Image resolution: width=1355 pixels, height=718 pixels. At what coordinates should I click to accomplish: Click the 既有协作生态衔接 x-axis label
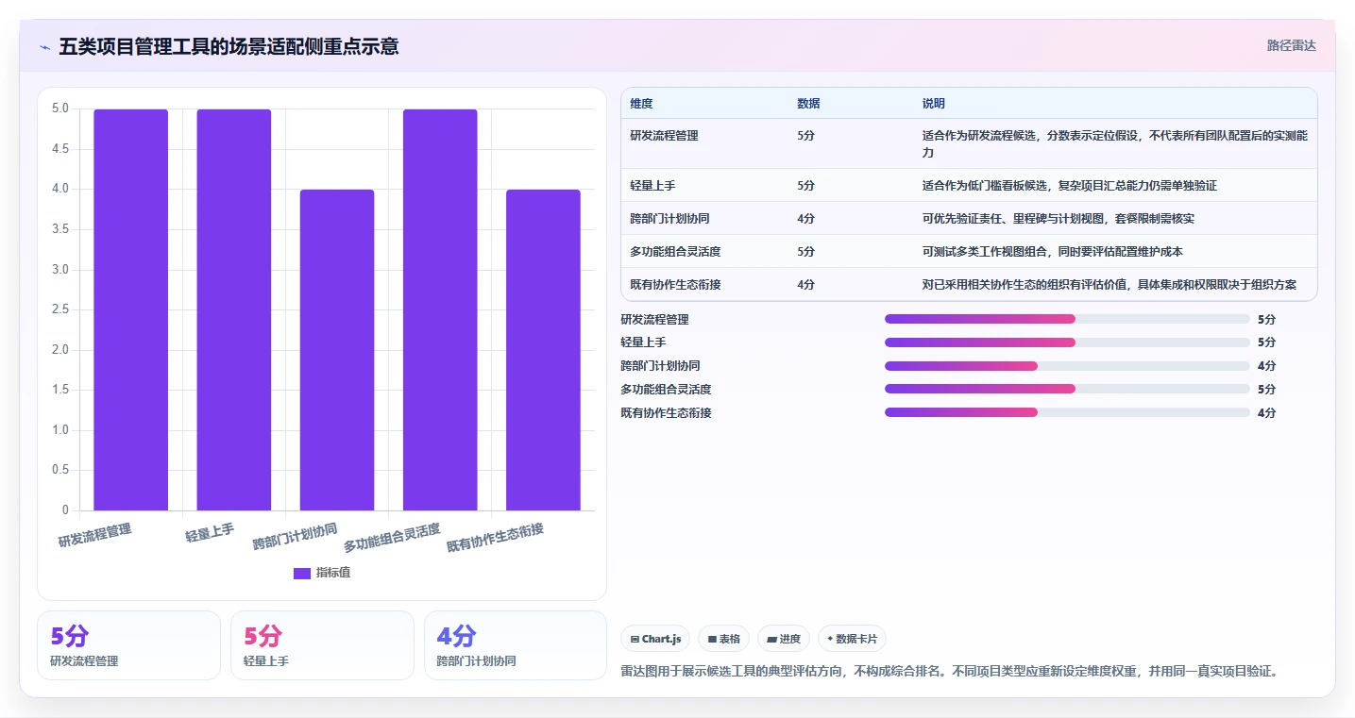click(495, 538)
